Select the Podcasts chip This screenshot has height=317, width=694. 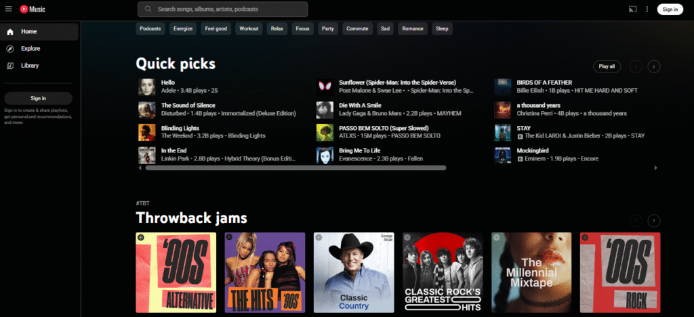pyautogui.click(x=150, y=28)
